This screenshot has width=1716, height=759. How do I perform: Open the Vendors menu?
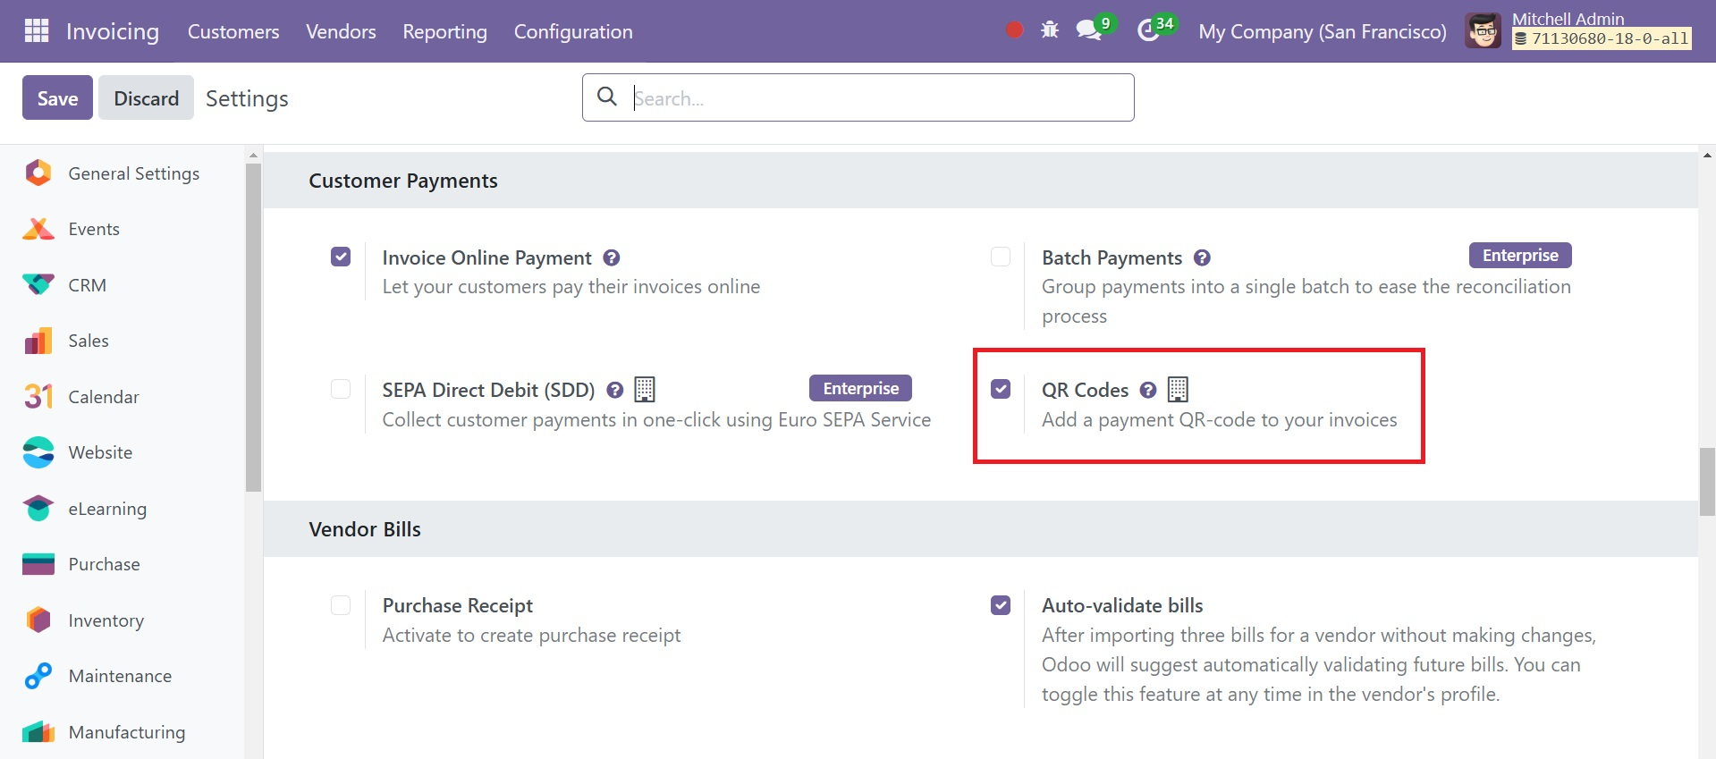[x=341, y=31]
